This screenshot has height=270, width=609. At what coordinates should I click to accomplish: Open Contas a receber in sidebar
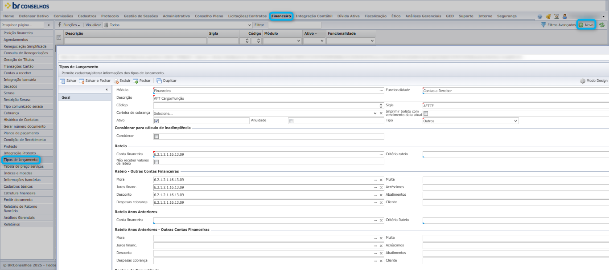pos(27,73)
